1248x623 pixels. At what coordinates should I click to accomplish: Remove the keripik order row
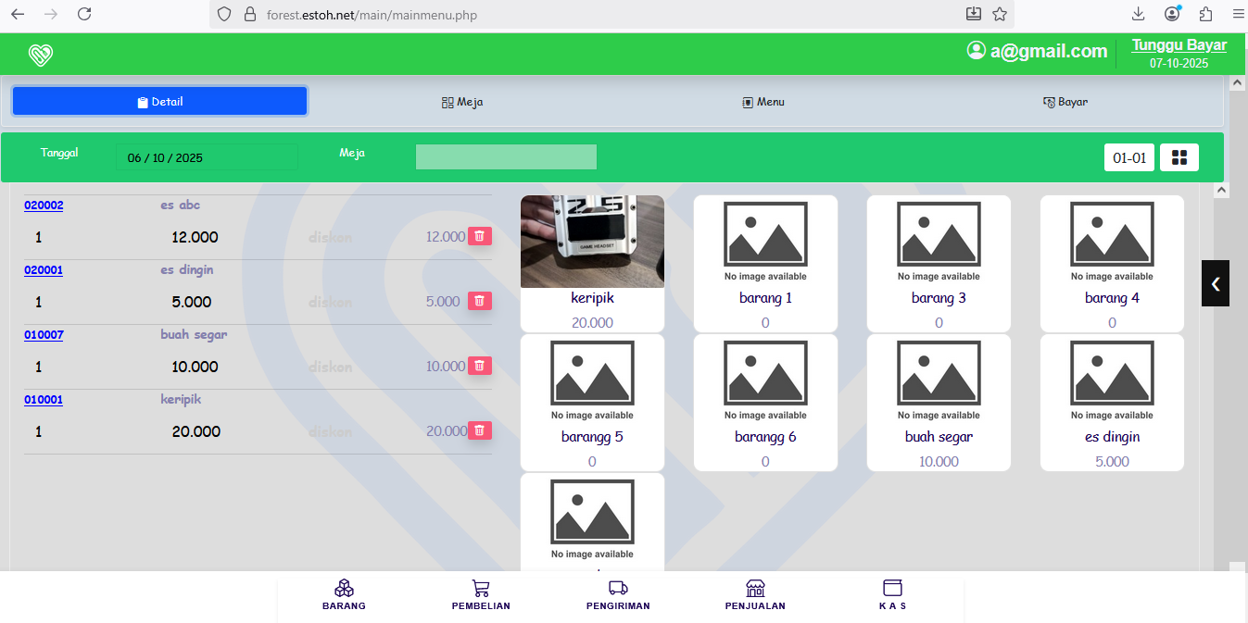click(x=479, y=430)
